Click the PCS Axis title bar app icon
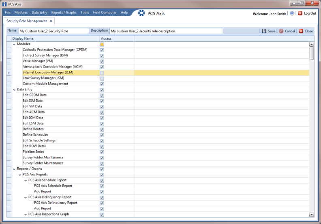This screenshot has height=224, width=321. pyautogui.click(x=4, y=4)
